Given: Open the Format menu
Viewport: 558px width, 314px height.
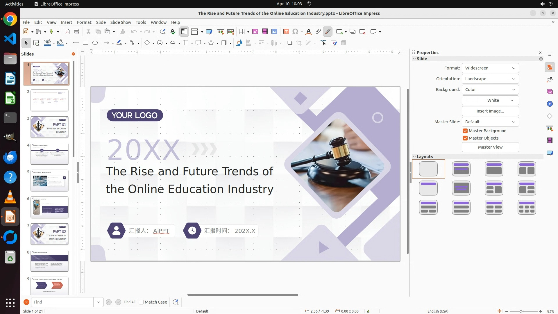Looking at the screenshot, I should (84, 22).
